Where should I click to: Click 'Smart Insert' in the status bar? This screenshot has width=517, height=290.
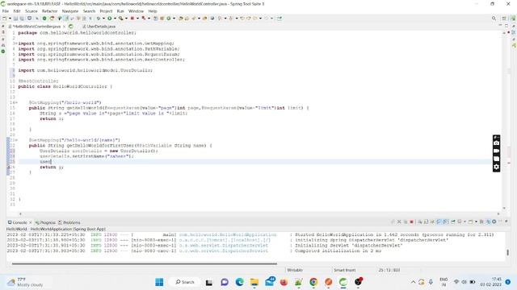tap(345, 270)
